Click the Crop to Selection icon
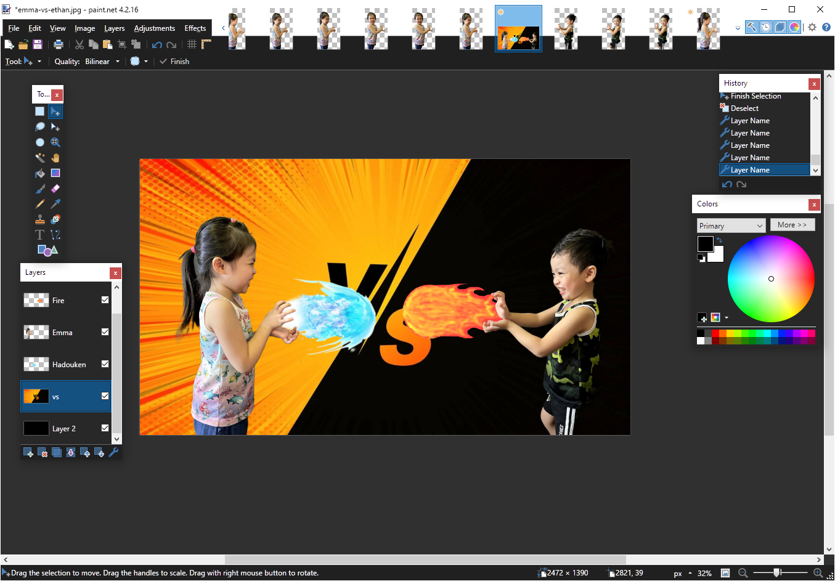Screen dimensions: 835x581 click(122, 44)
